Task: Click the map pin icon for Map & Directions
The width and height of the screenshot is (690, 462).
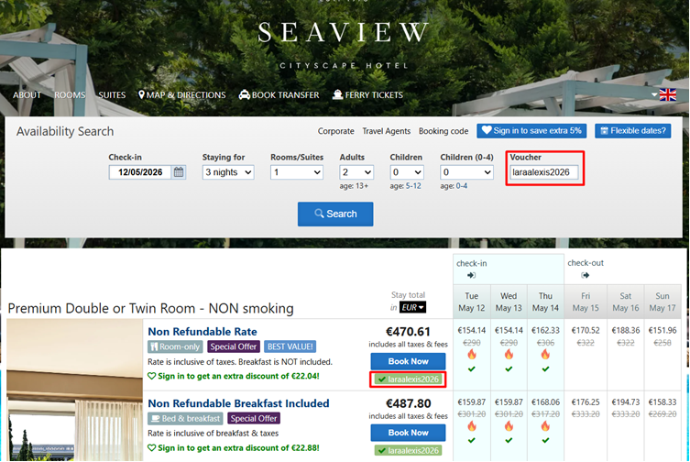Action: pyautogui.click(x=142, y=94)
